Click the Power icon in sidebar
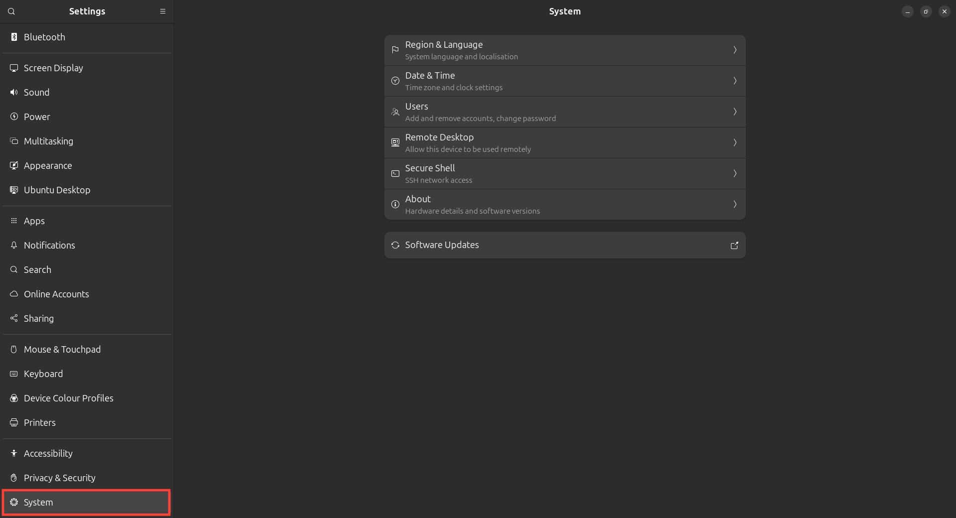 pos(14,117)
